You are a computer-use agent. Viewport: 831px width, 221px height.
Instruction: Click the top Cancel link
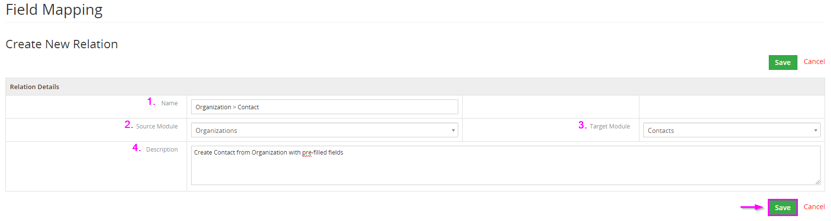point(814,62)
